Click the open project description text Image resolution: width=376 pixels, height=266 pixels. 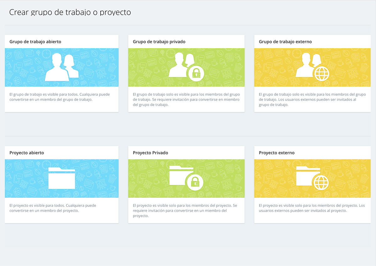[x=53, y=208]
